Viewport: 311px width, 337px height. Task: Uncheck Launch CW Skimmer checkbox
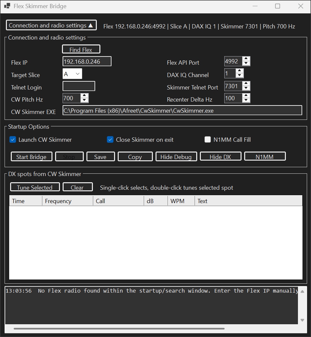[x=13, y=140]
